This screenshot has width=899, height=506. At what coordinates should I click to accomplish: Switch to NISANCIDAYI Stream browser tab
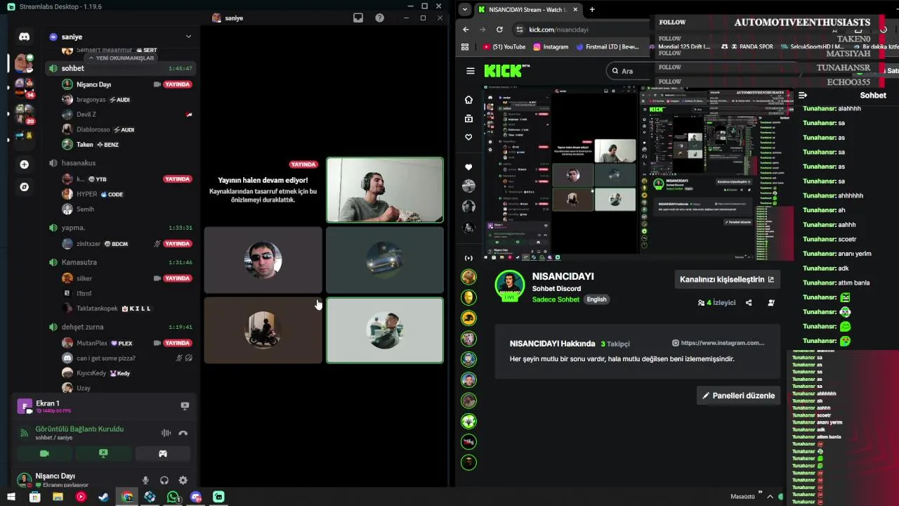[x=527, y=10]
